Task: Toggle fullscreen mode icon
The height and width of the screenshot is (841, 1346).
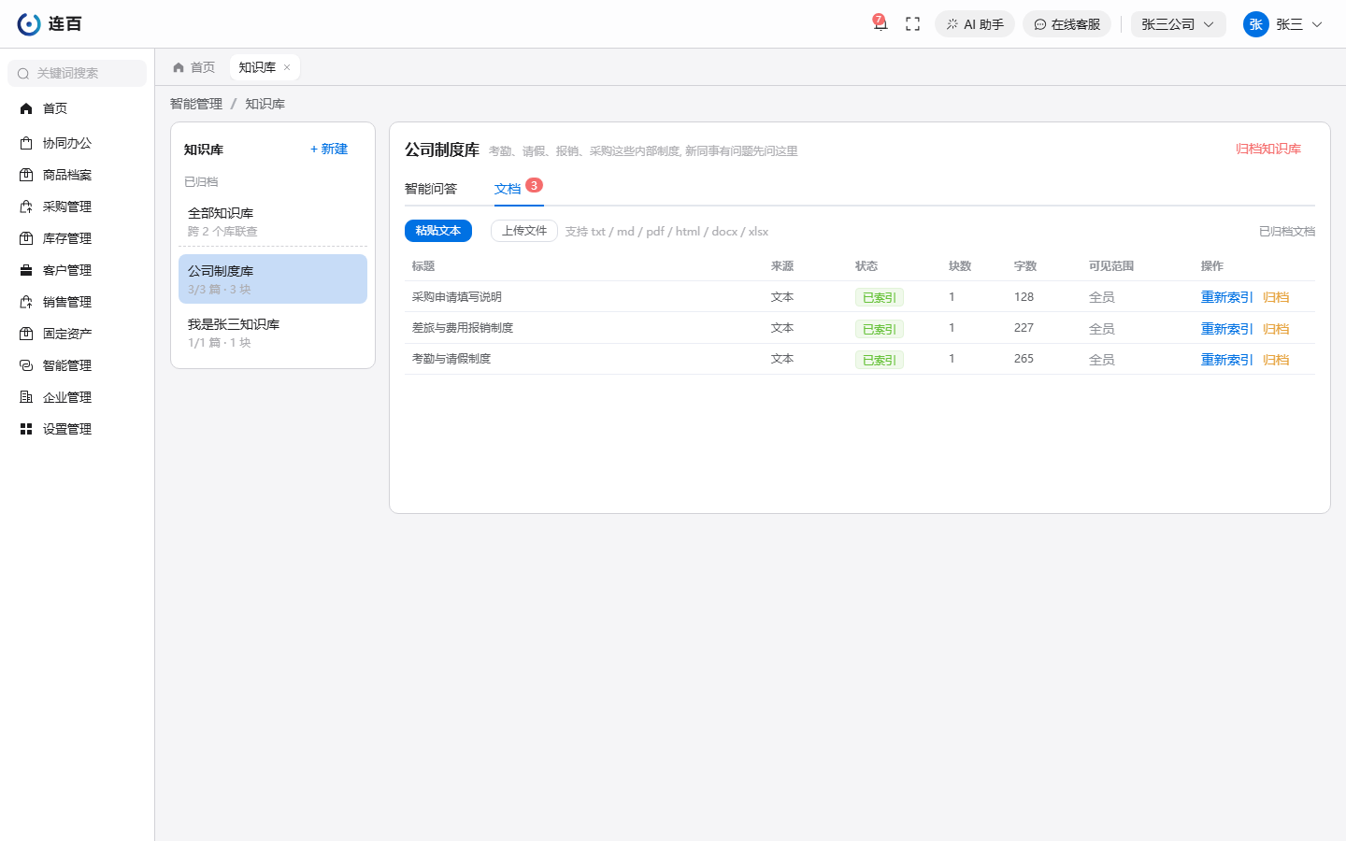Action: point(913,24)
